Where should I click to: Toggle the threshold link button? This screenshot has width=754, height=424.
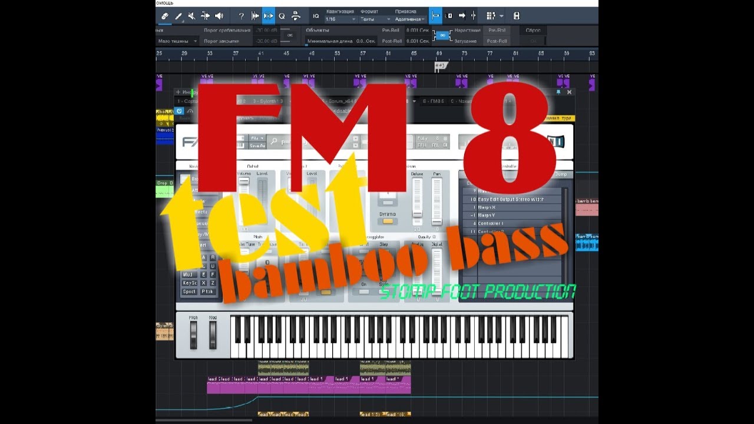[289, 35]
